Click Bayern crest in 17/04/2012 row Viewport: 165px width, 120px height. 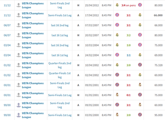(x=117, y=15)
